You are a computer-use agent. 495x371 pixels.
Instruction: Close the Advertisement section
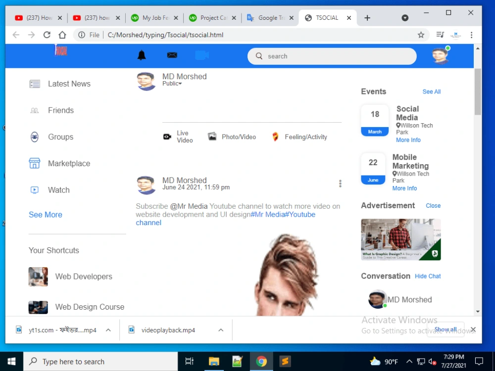click(433, 205)
